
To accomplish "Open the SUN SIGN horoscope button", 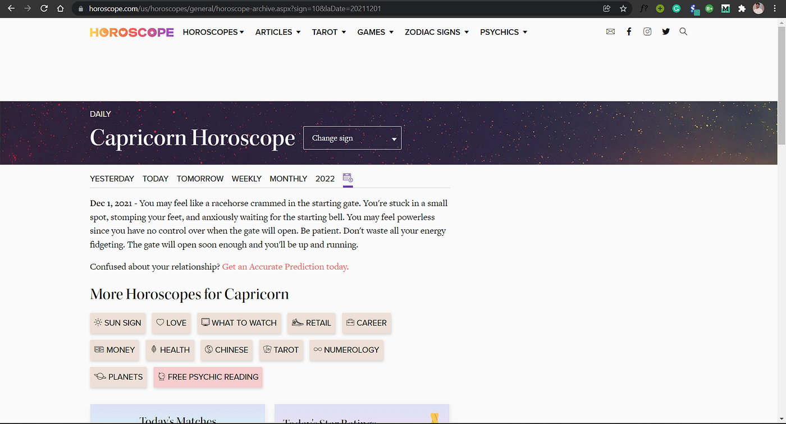I will tap(118, 323).
